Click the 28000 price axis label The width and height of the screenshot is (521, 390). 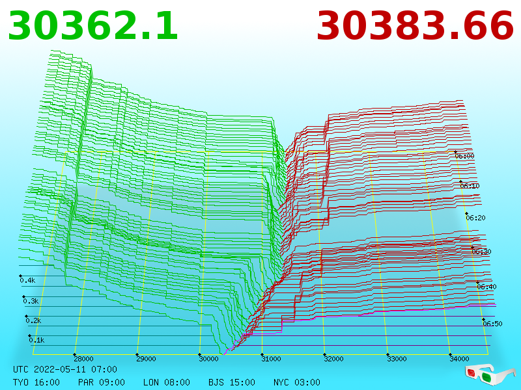84,359
